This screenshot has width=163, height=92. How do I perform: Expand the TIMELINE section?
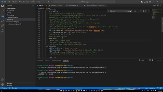click(x=6, y=86)
